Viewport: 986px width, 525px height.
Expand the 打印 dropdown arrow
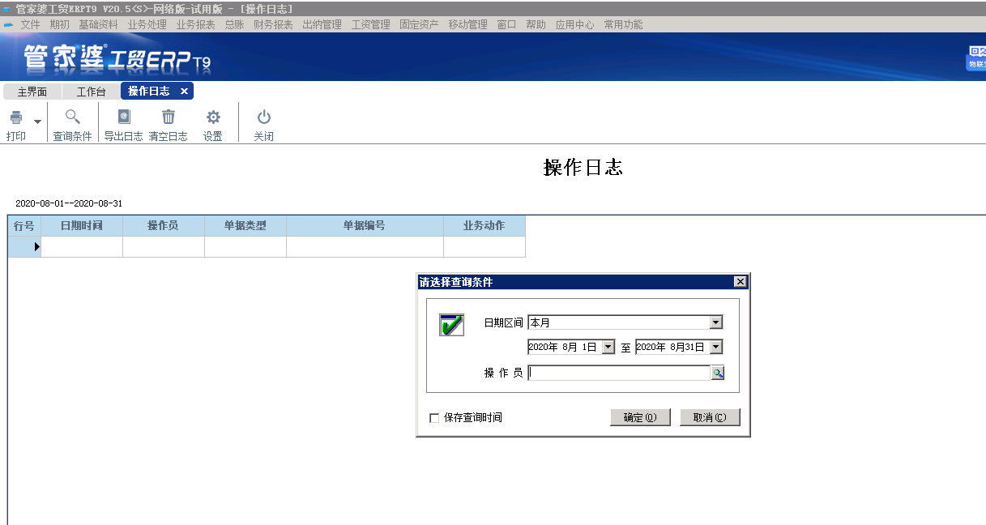point(37,121)
